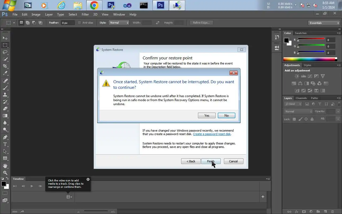
Task: Open the Fill dropdown arrow
Action: [338, 119]
